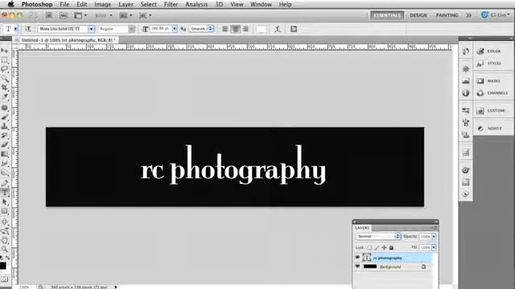The width and height of the screenshot is (515, 289).
Task: Select the Horizontal Type tool in toolbox
Action: tap(4, 193)
